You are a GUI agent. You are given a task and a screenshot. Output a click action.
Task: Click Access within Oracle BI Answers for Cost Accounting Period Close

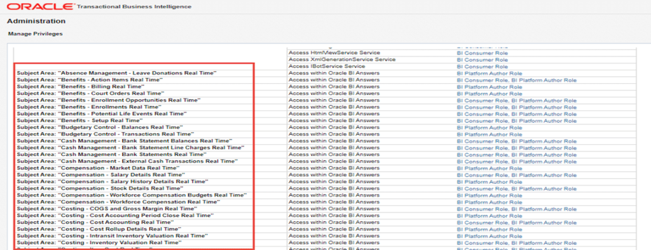pos(334,216)
